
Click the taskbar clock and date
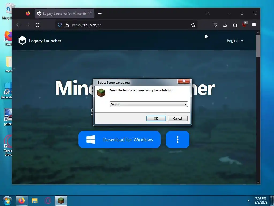click(x=261, y=201)
